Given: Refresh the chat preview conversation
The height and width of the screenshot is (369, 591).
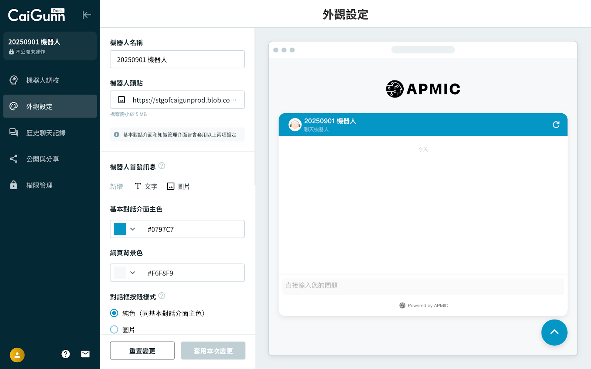Looking at the screenshot, I should (x=556, y=125).
